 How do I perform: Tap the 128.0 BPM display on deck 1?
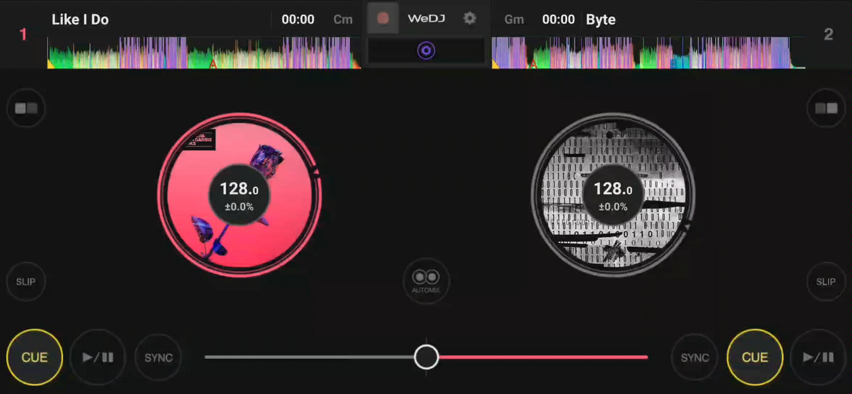[239, 189]
